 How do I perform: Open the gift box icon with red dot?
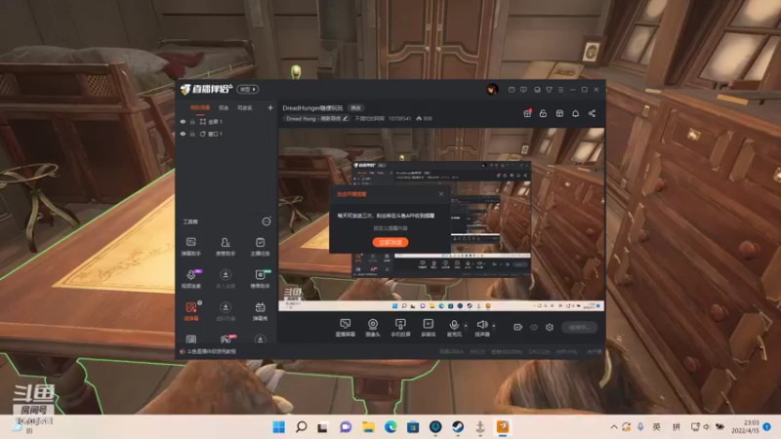coord(527,113)
